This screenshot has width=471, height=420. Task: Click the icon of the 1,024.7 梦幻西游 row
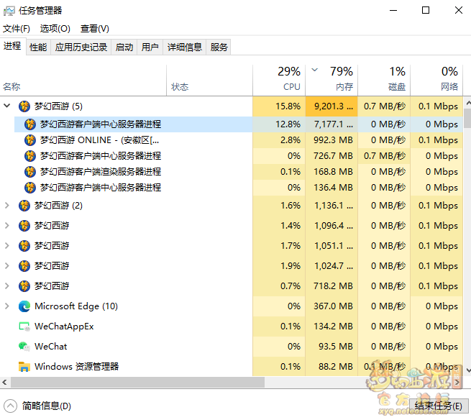coord(24,266)
